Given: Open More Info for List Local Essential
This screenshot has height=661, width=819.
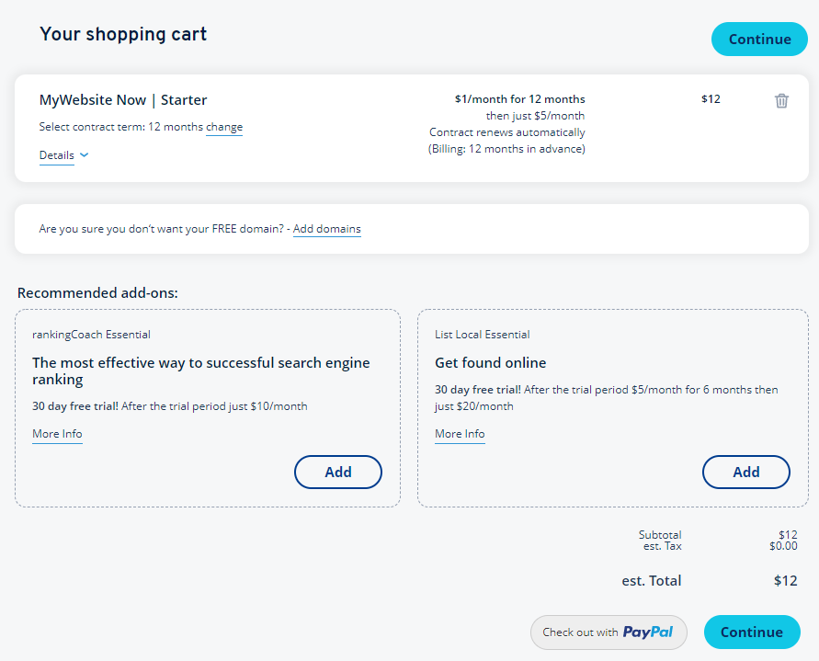Looking at the screenshot, I should [x=460, y=434].
